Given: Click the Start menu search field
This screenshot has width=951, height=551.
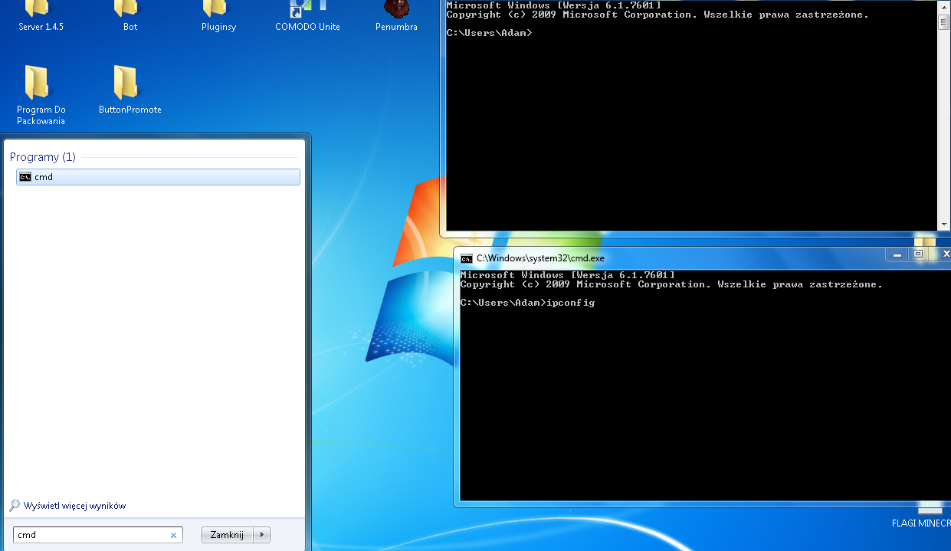Looking at the screenshot, I should [97, 535].
